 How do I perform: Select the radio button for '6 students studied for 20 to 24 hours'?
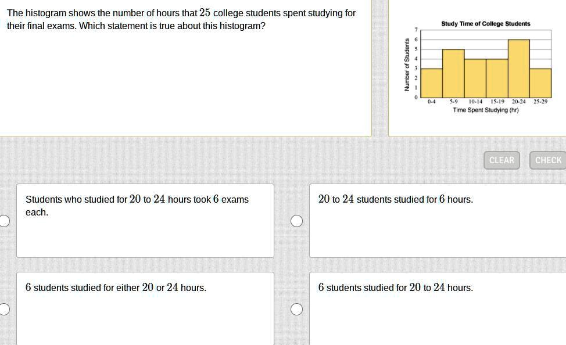296,309
